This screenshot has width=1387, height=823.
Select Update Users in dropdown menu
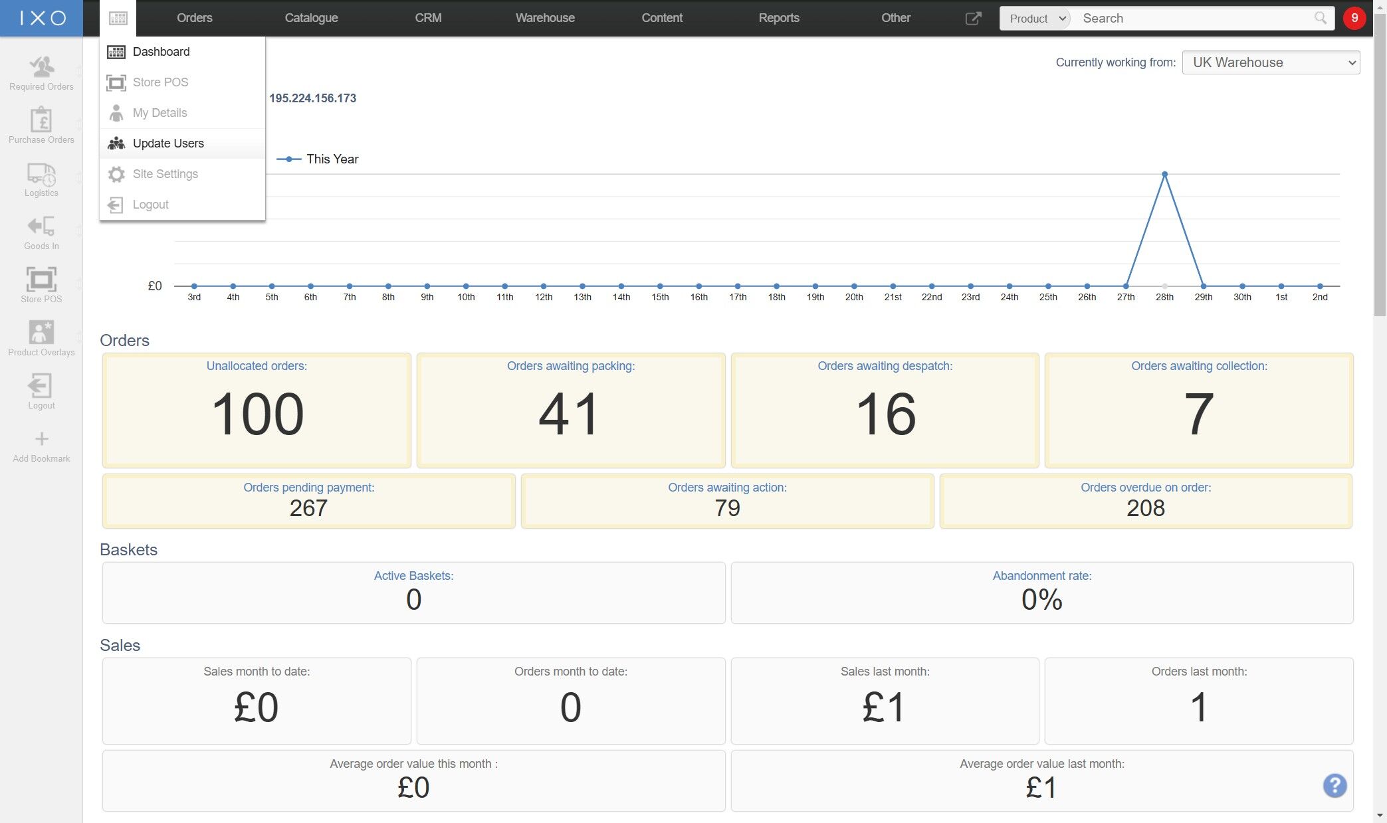point(168,143)
